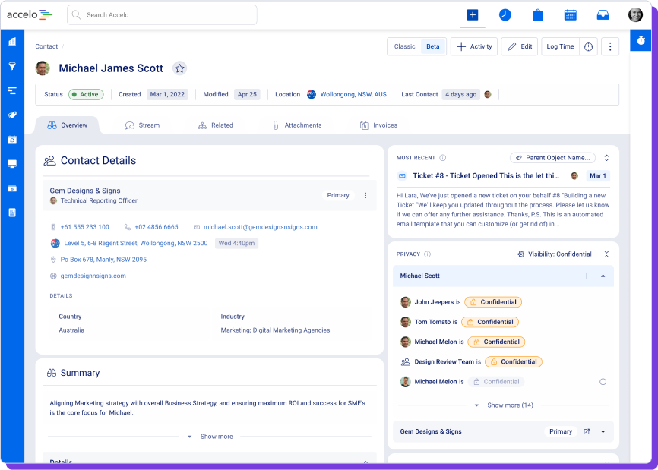Switch to the Invoices tab
This screenshot has height=470, width=658.
378,125
